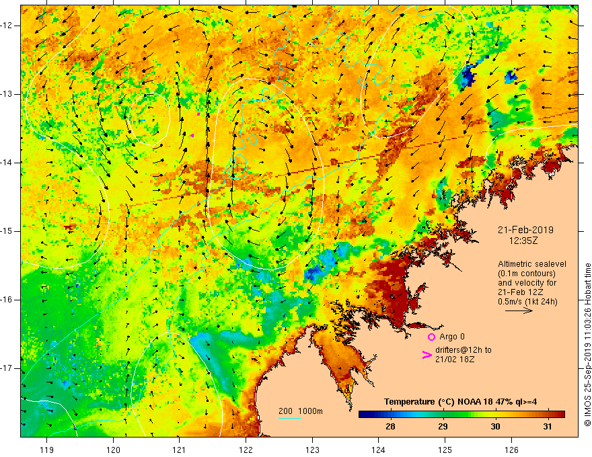This screenshot has height=457, width=592.
Task: Click the 21-Feb-2019 date label
Action: click(525, 230)
